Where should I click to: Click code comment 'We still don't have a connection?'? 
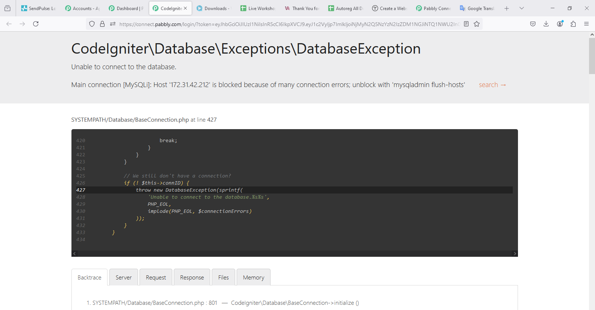pos(177,176)
